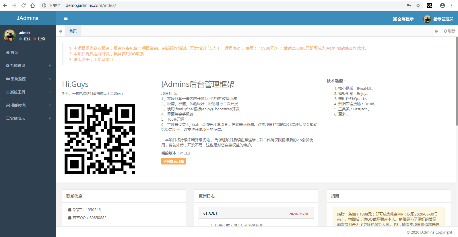The image size is (458, 237).
Task: Click the 数据库连接池 Druid list item
Action: pyautogui.click(x=358, y=104)
